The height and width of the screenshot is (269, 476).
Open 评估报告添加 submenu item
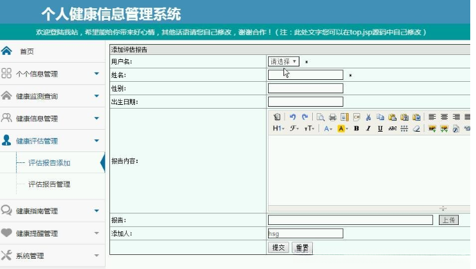pos(49,163)
